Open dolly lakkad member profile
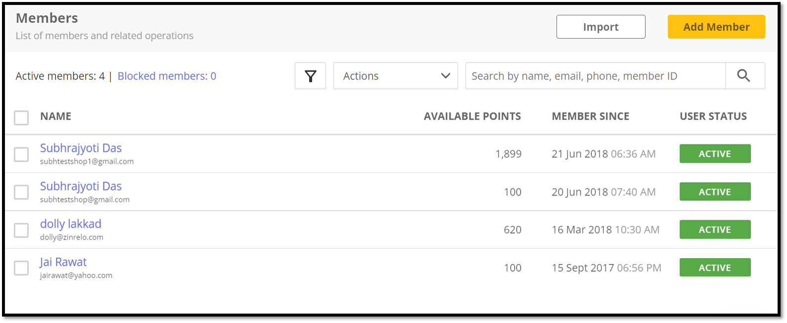Viewport: 787px width, 323px height. coord(71,224)
